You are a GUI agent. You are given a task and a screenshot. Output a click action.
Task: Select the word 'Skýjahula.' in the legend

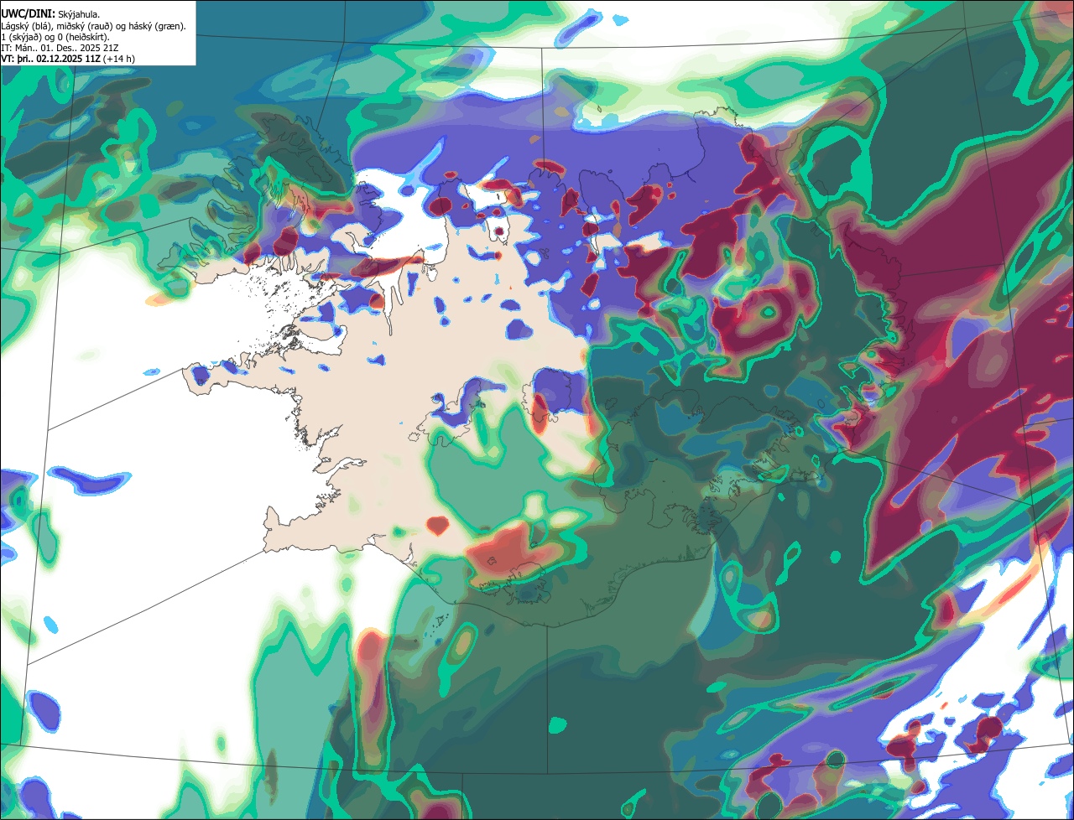[x=79, y=15]
